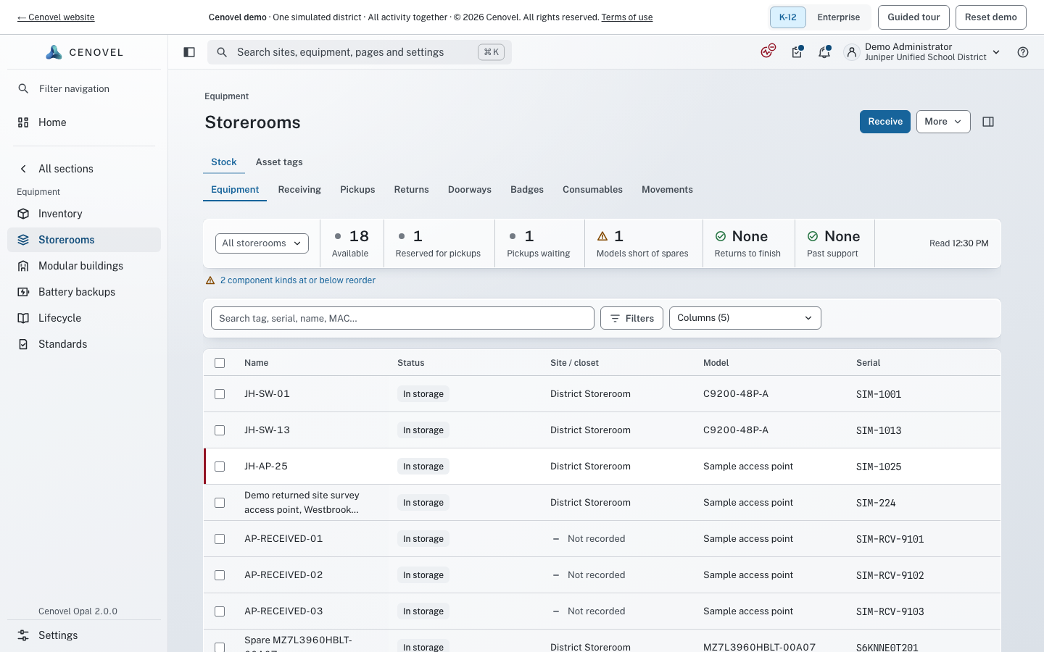This screenshot has height=652, width=1044.
Task: Open the All storerooms dropdown
Action: [x=262, y=243]
